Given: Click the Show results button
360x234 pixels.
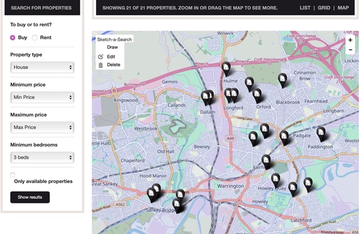Looking at the screenshot, I should (30, 197).
